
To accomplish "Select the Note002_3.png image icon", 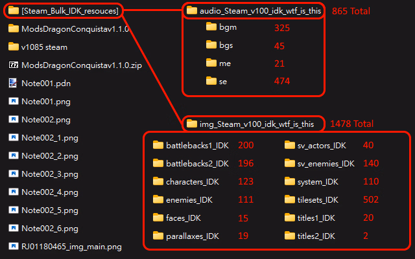I will pos(14,174).
